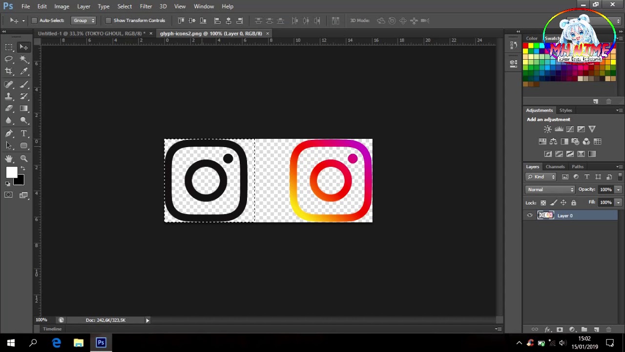Toggle lock all padlock icon
Image resolution: width=625 pixels, height=352 pixels.
pos(574,202)
